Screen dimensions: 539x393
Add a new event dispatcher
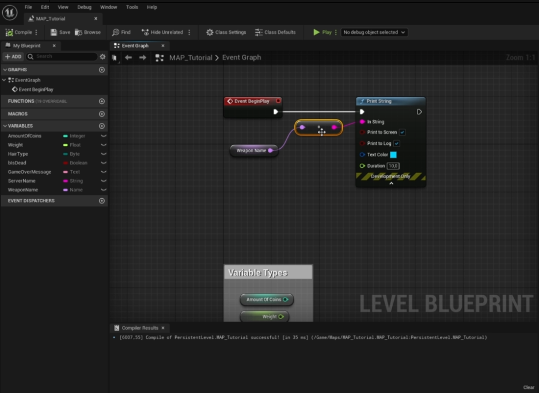click(102, 201)
